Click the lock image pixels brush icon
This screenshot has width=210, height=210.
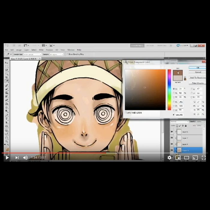click(180, 126)
